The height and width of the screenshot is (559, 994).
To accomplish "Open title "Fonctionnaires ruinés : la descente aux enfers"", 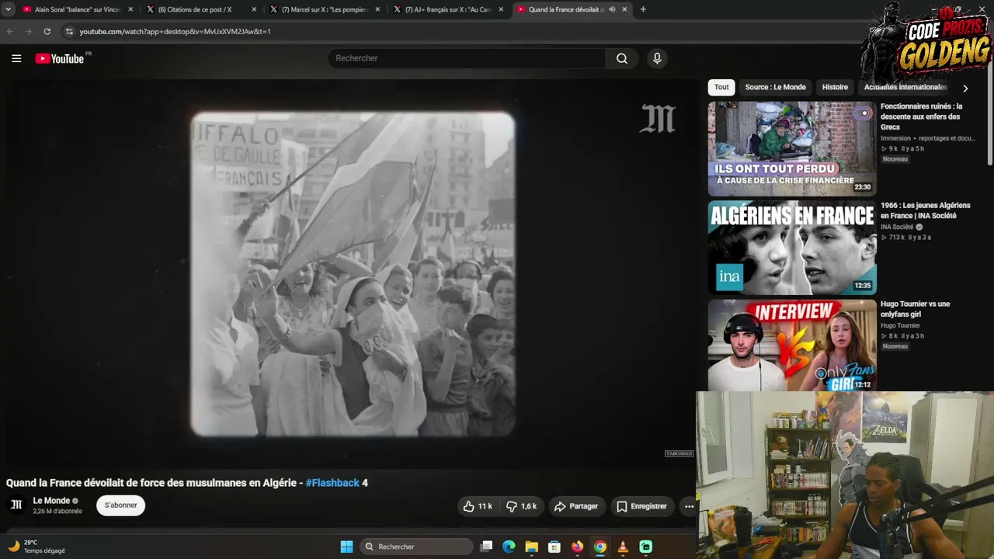I will click(922, 116).
